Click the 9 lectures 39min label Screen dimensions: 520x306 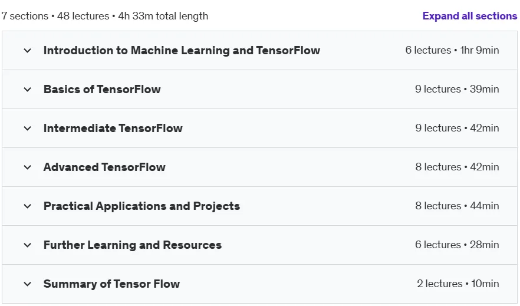457,89
